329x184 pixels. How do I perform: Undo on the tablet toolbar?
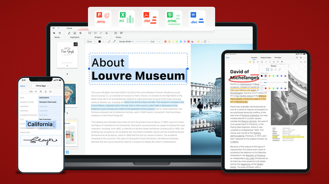(301, 62)
